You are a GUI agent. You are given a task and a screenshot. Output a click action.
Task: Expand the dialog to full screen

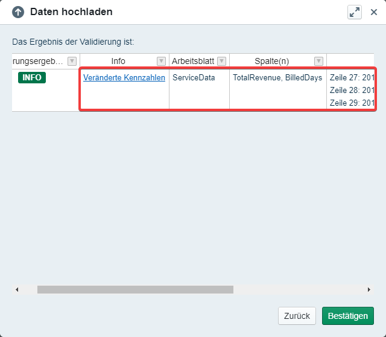coord(355,12)
